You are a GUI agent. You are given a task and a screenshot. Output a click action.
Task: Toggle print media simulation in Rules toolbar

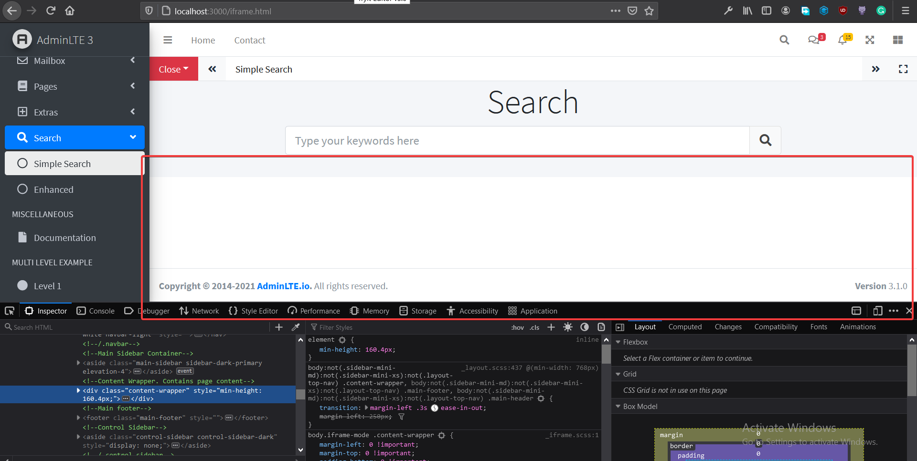(601, 327)
